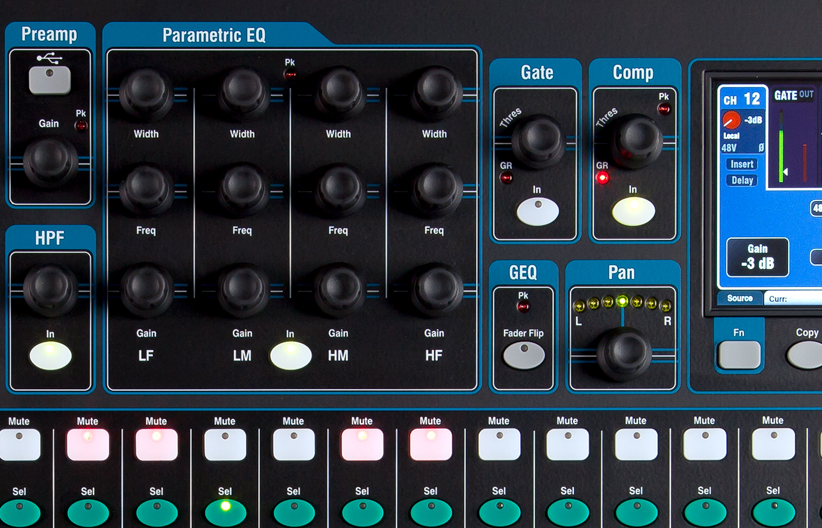The width and height of the screenshot is (822, 528).
Task: Open the Source tab on touchscreen
Action: 740,298
